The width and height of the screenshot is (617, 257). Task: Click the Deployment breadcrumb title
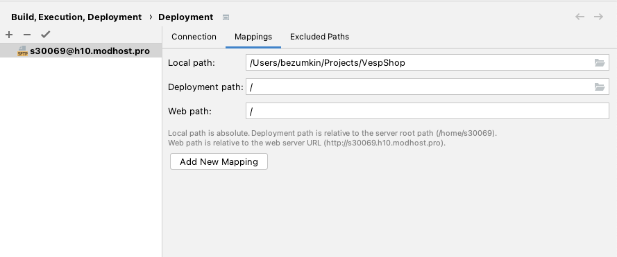pos(186,17)
